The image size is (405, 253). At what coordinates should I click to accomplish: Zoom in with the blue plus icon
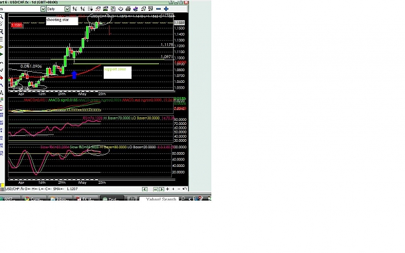(166, 9)
